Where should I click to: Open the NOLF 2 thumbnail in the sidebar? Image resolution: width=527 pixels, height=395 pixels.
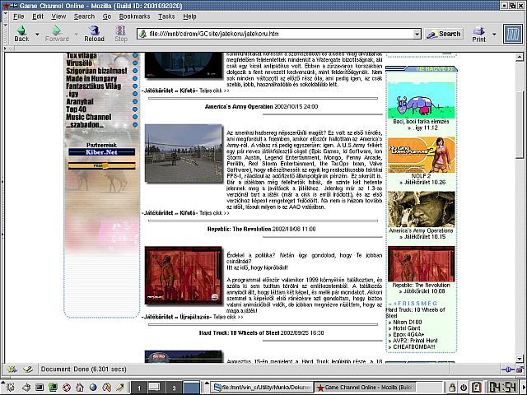(422, 155)
